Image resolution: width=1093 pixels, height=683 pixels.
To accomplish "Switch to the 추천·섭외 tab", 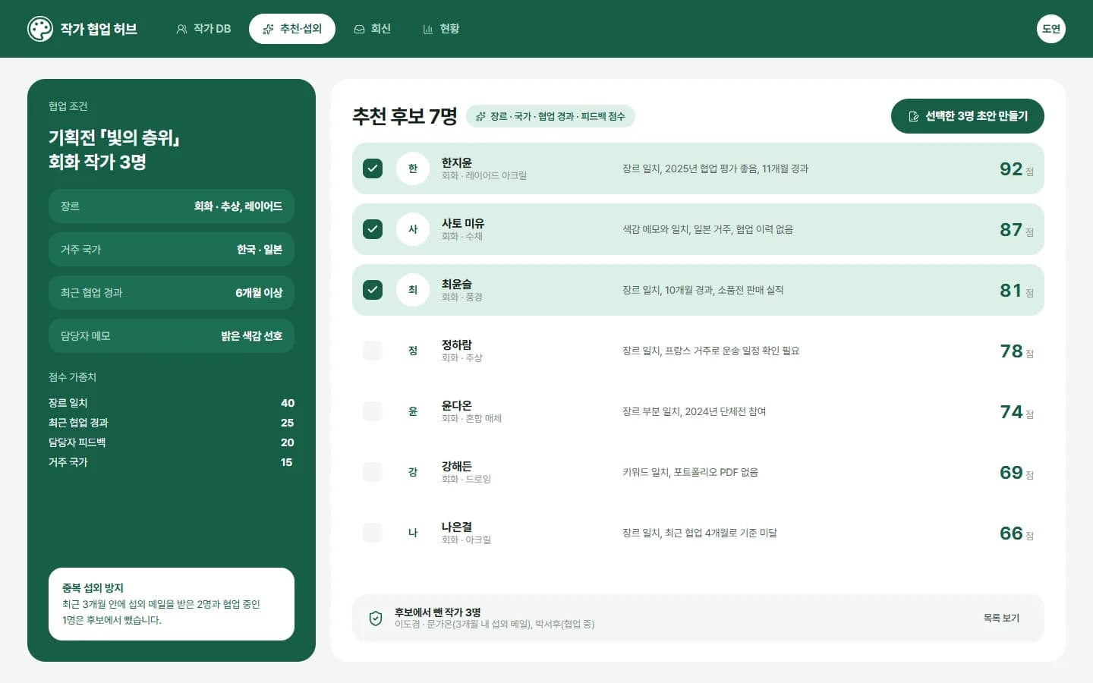I will [x=292, y=29].
